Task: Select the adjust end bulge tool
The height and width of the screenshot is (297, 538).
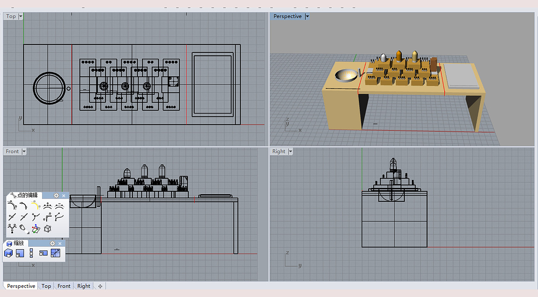Action: point(59,217)
